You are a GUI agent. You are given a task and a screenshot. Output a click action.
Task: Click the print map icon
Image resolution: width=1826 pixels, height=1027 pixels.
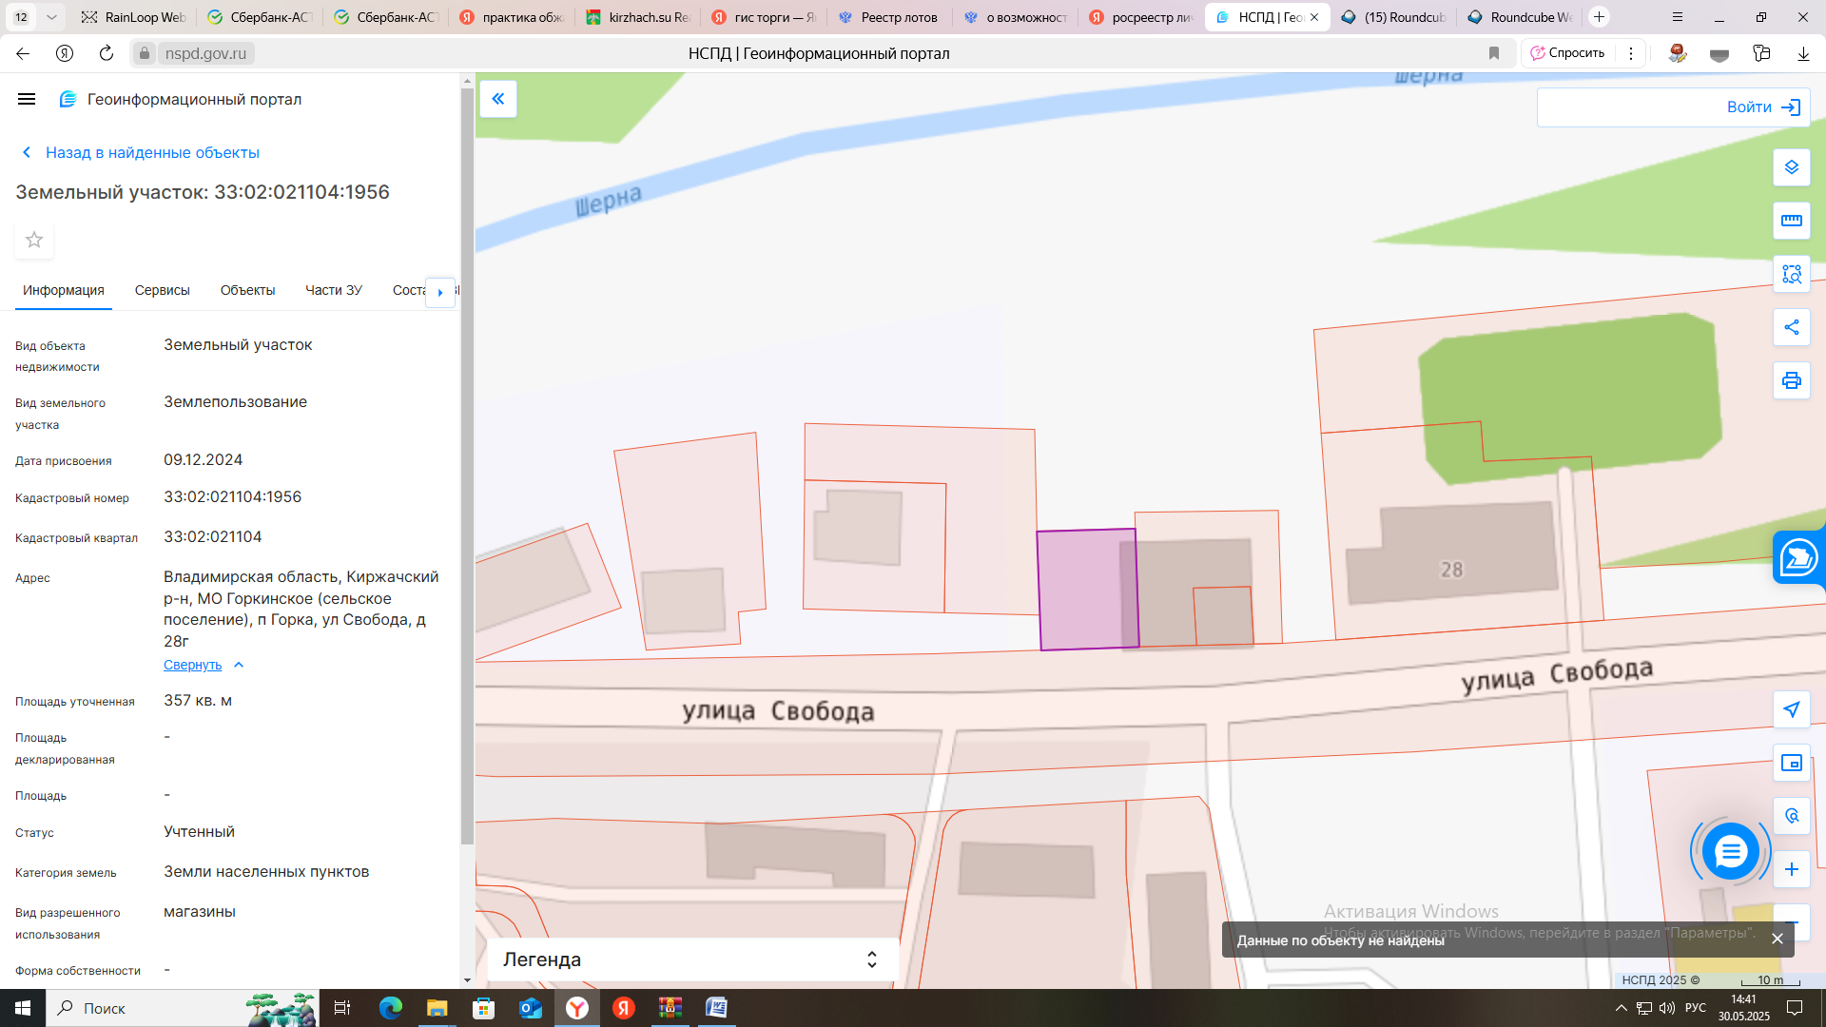click(x=1791, y=380)
